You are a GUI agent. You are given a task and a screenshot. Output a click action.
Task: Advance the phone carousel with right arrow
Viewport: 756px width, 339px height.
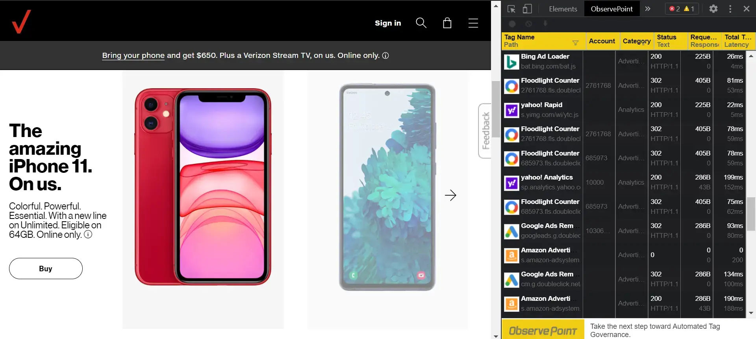(450, 195)
